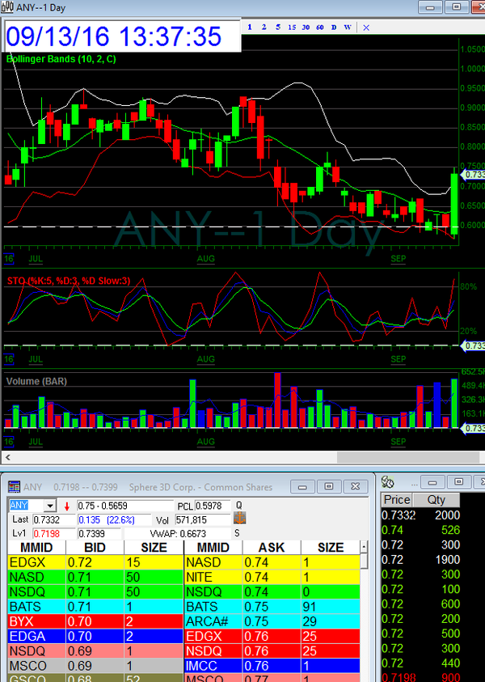Click the ASK column header
Viewport: 485px width, 682px height.
coord(271,548)
